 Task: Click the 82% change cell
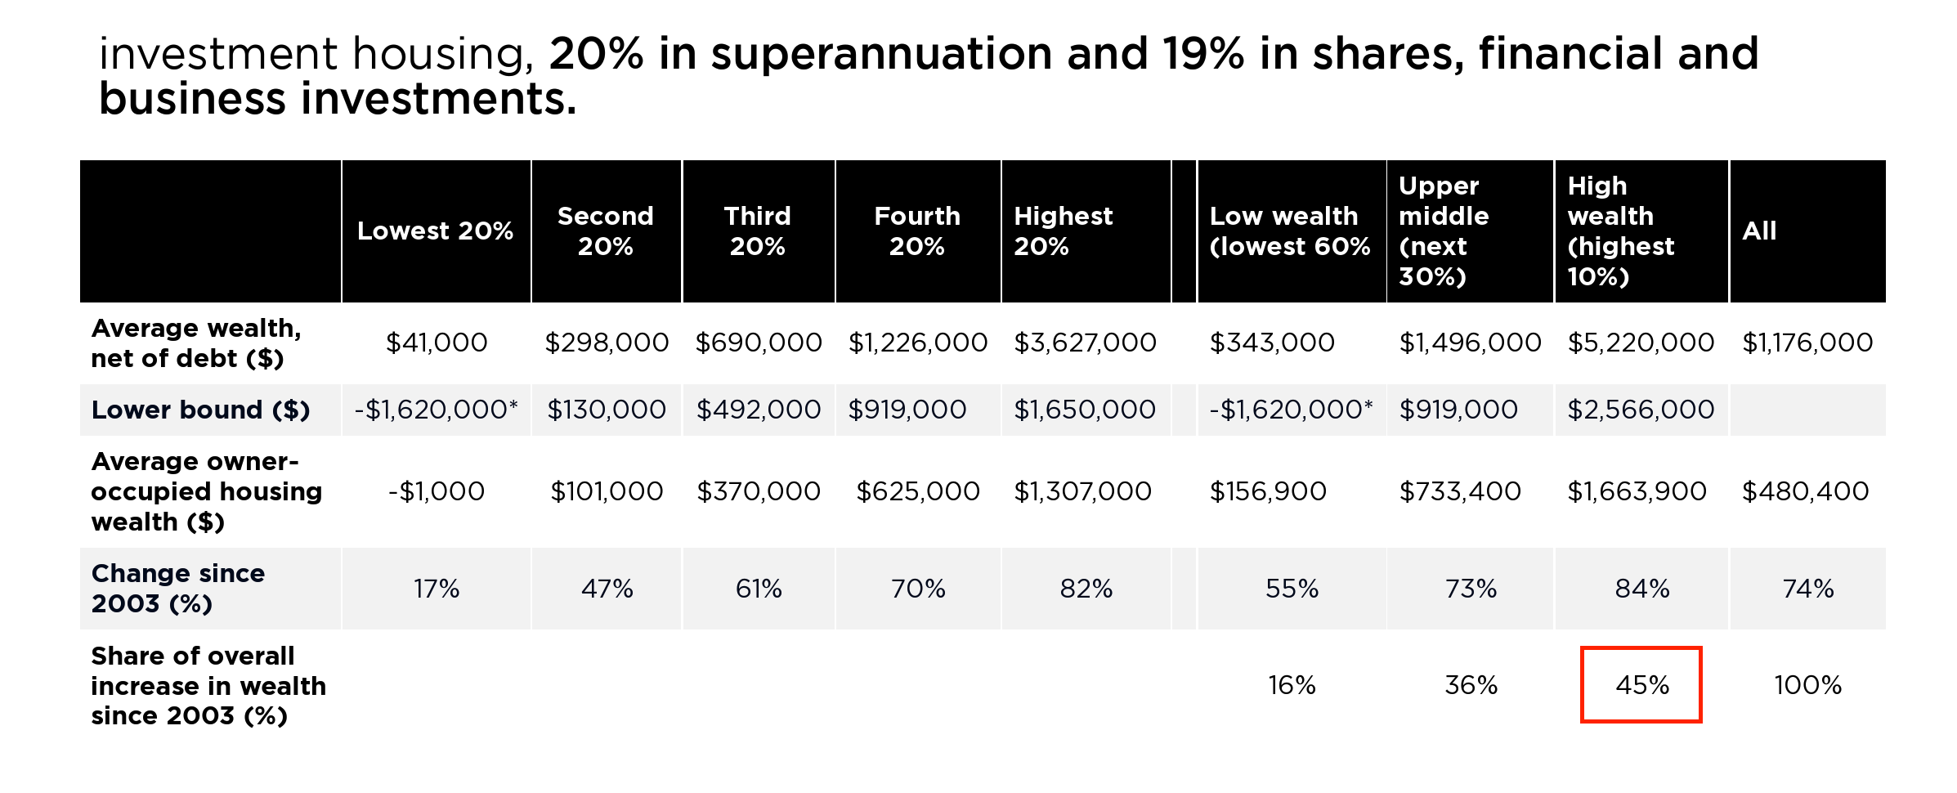click(x=1086, y=589)
